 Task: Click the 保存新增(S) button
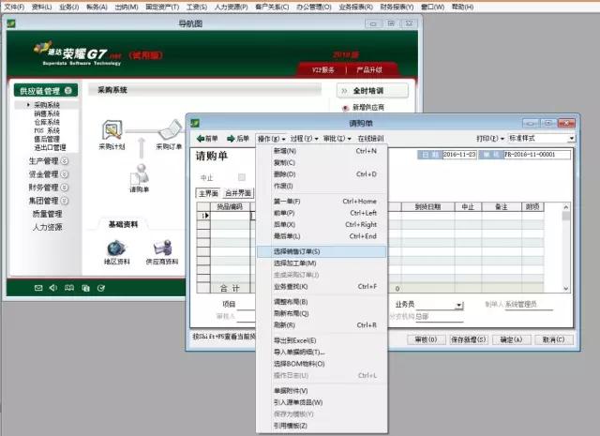coord(469,339)
